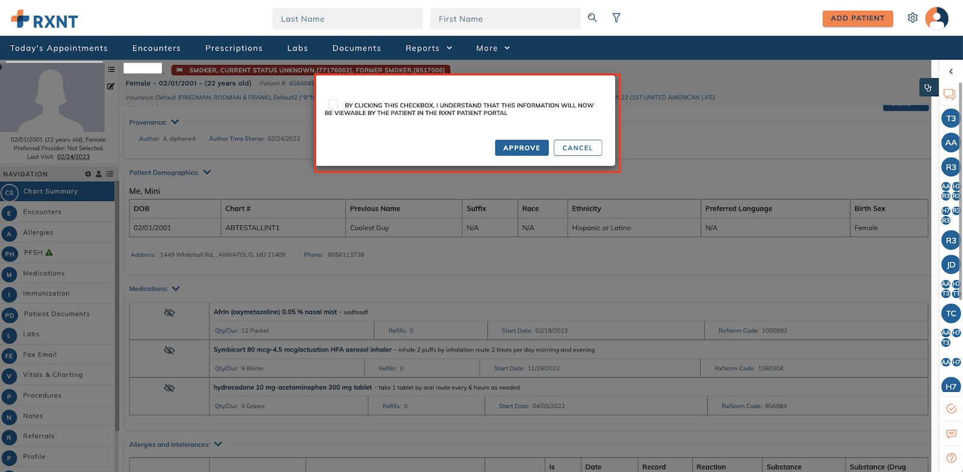Open the user profile avatar menu
Image resolution: width=963 pixels, height=472 pixels.
tap(937, 18)
